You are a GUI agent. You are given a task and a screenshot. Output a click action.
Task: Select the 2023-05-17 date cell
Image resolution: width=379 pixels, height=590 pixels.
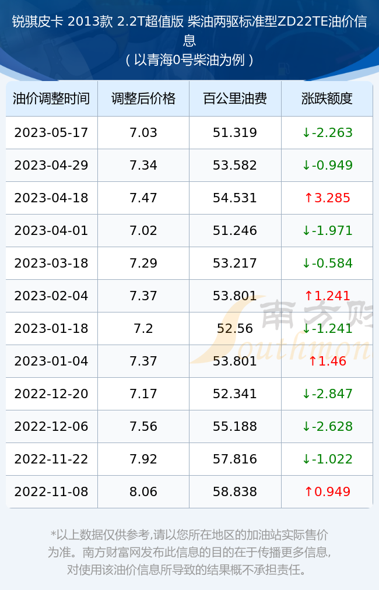(x=51, y=132)
